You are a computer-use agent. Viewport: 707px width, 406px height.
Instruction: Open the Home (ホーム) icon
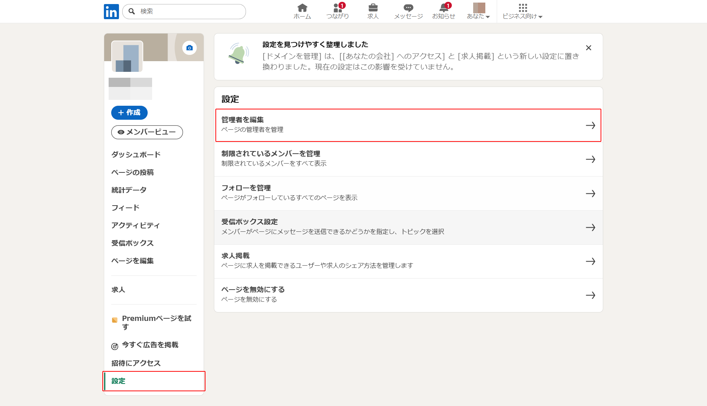pos(302,8)
